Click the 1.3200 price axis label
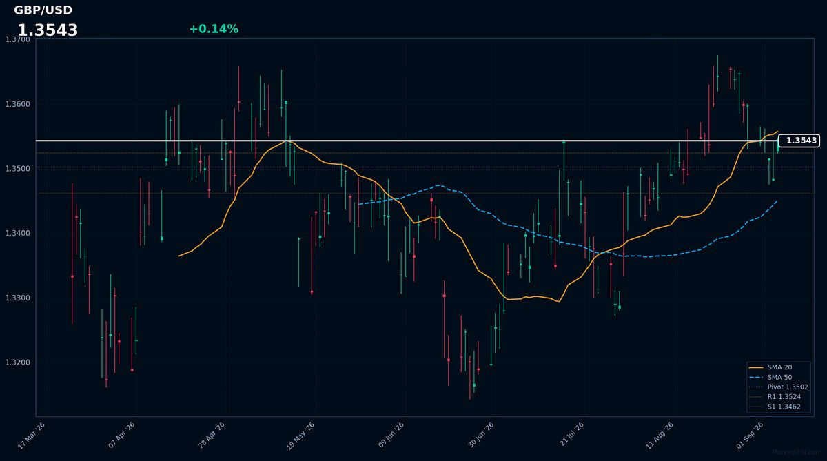Viewport: 827px width, 461px height. point(17,362)
